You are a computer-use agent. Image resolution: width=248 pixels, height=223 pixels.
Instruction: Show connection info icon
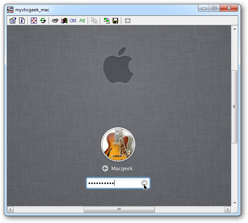click(22, 21)
